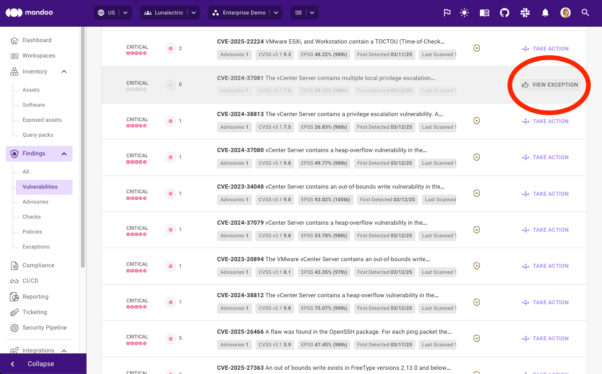Open Compliance section
The image size is (602, 374).
(x=38, y=265)
